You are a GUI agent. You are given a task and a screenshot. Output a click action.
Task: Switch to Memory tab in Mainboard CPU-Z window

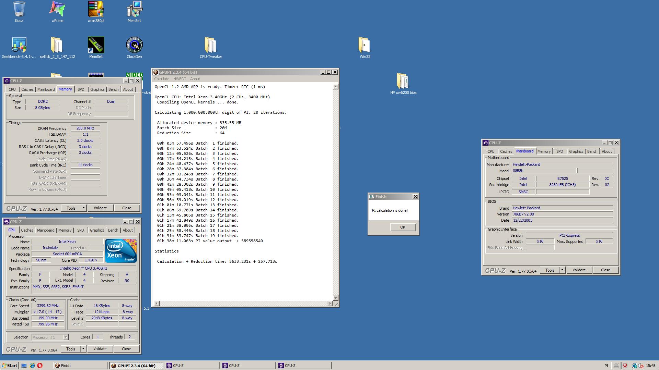544,151
